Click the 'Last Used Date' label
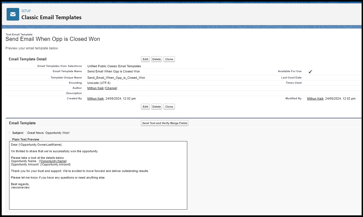The image size is (363, 217). pyautogui.click(x=291, y=78)
